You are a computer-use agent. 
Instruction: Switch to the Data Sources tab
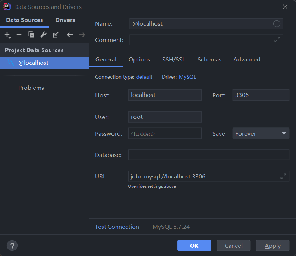(25, 20)
